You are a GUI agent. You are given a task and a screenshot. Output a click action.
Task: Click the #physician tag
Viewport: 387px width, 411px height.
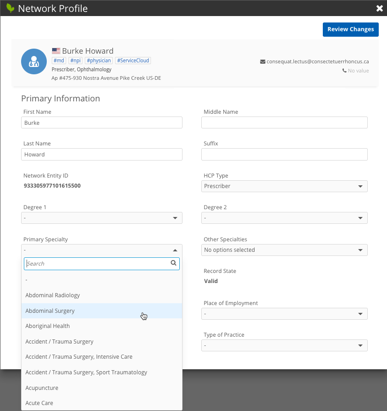[99, 61]
